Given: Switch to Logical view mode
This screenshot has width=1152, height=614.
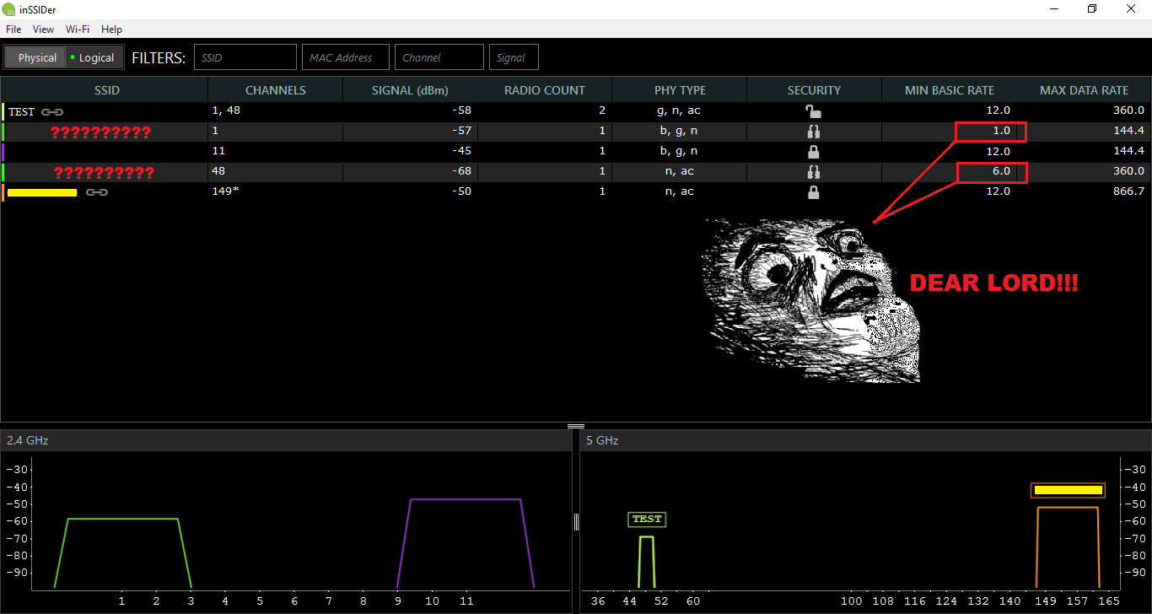Looking at the screenshot, I should 94,57.
